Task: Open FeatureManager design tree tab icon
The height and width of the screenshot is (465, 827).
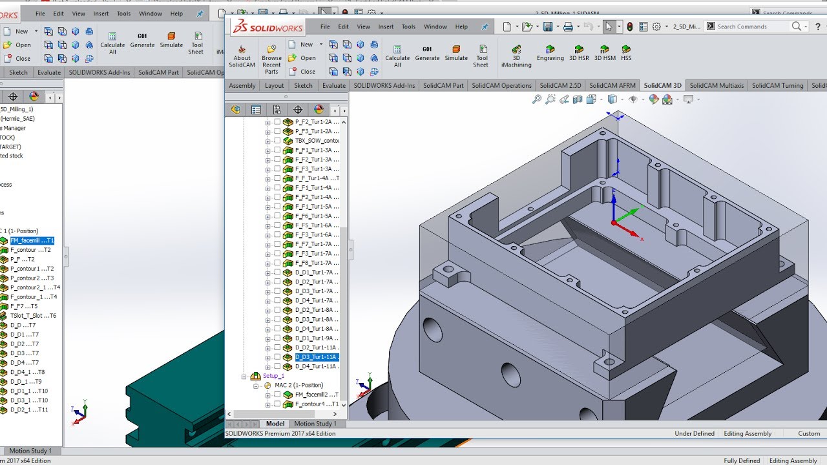Action: pyautogui.click(x=235, y=110)
